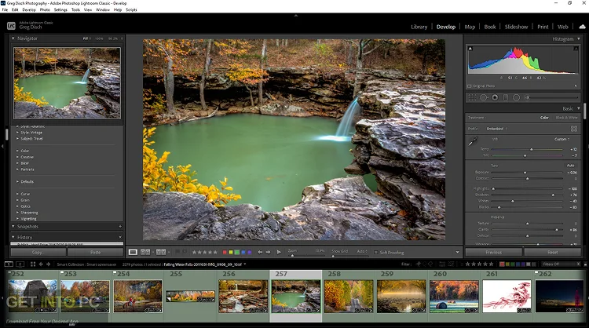Click the Paste settings button
Image resolution: width=589 pixels, height=328 pixels.
(x=95, y=253)
